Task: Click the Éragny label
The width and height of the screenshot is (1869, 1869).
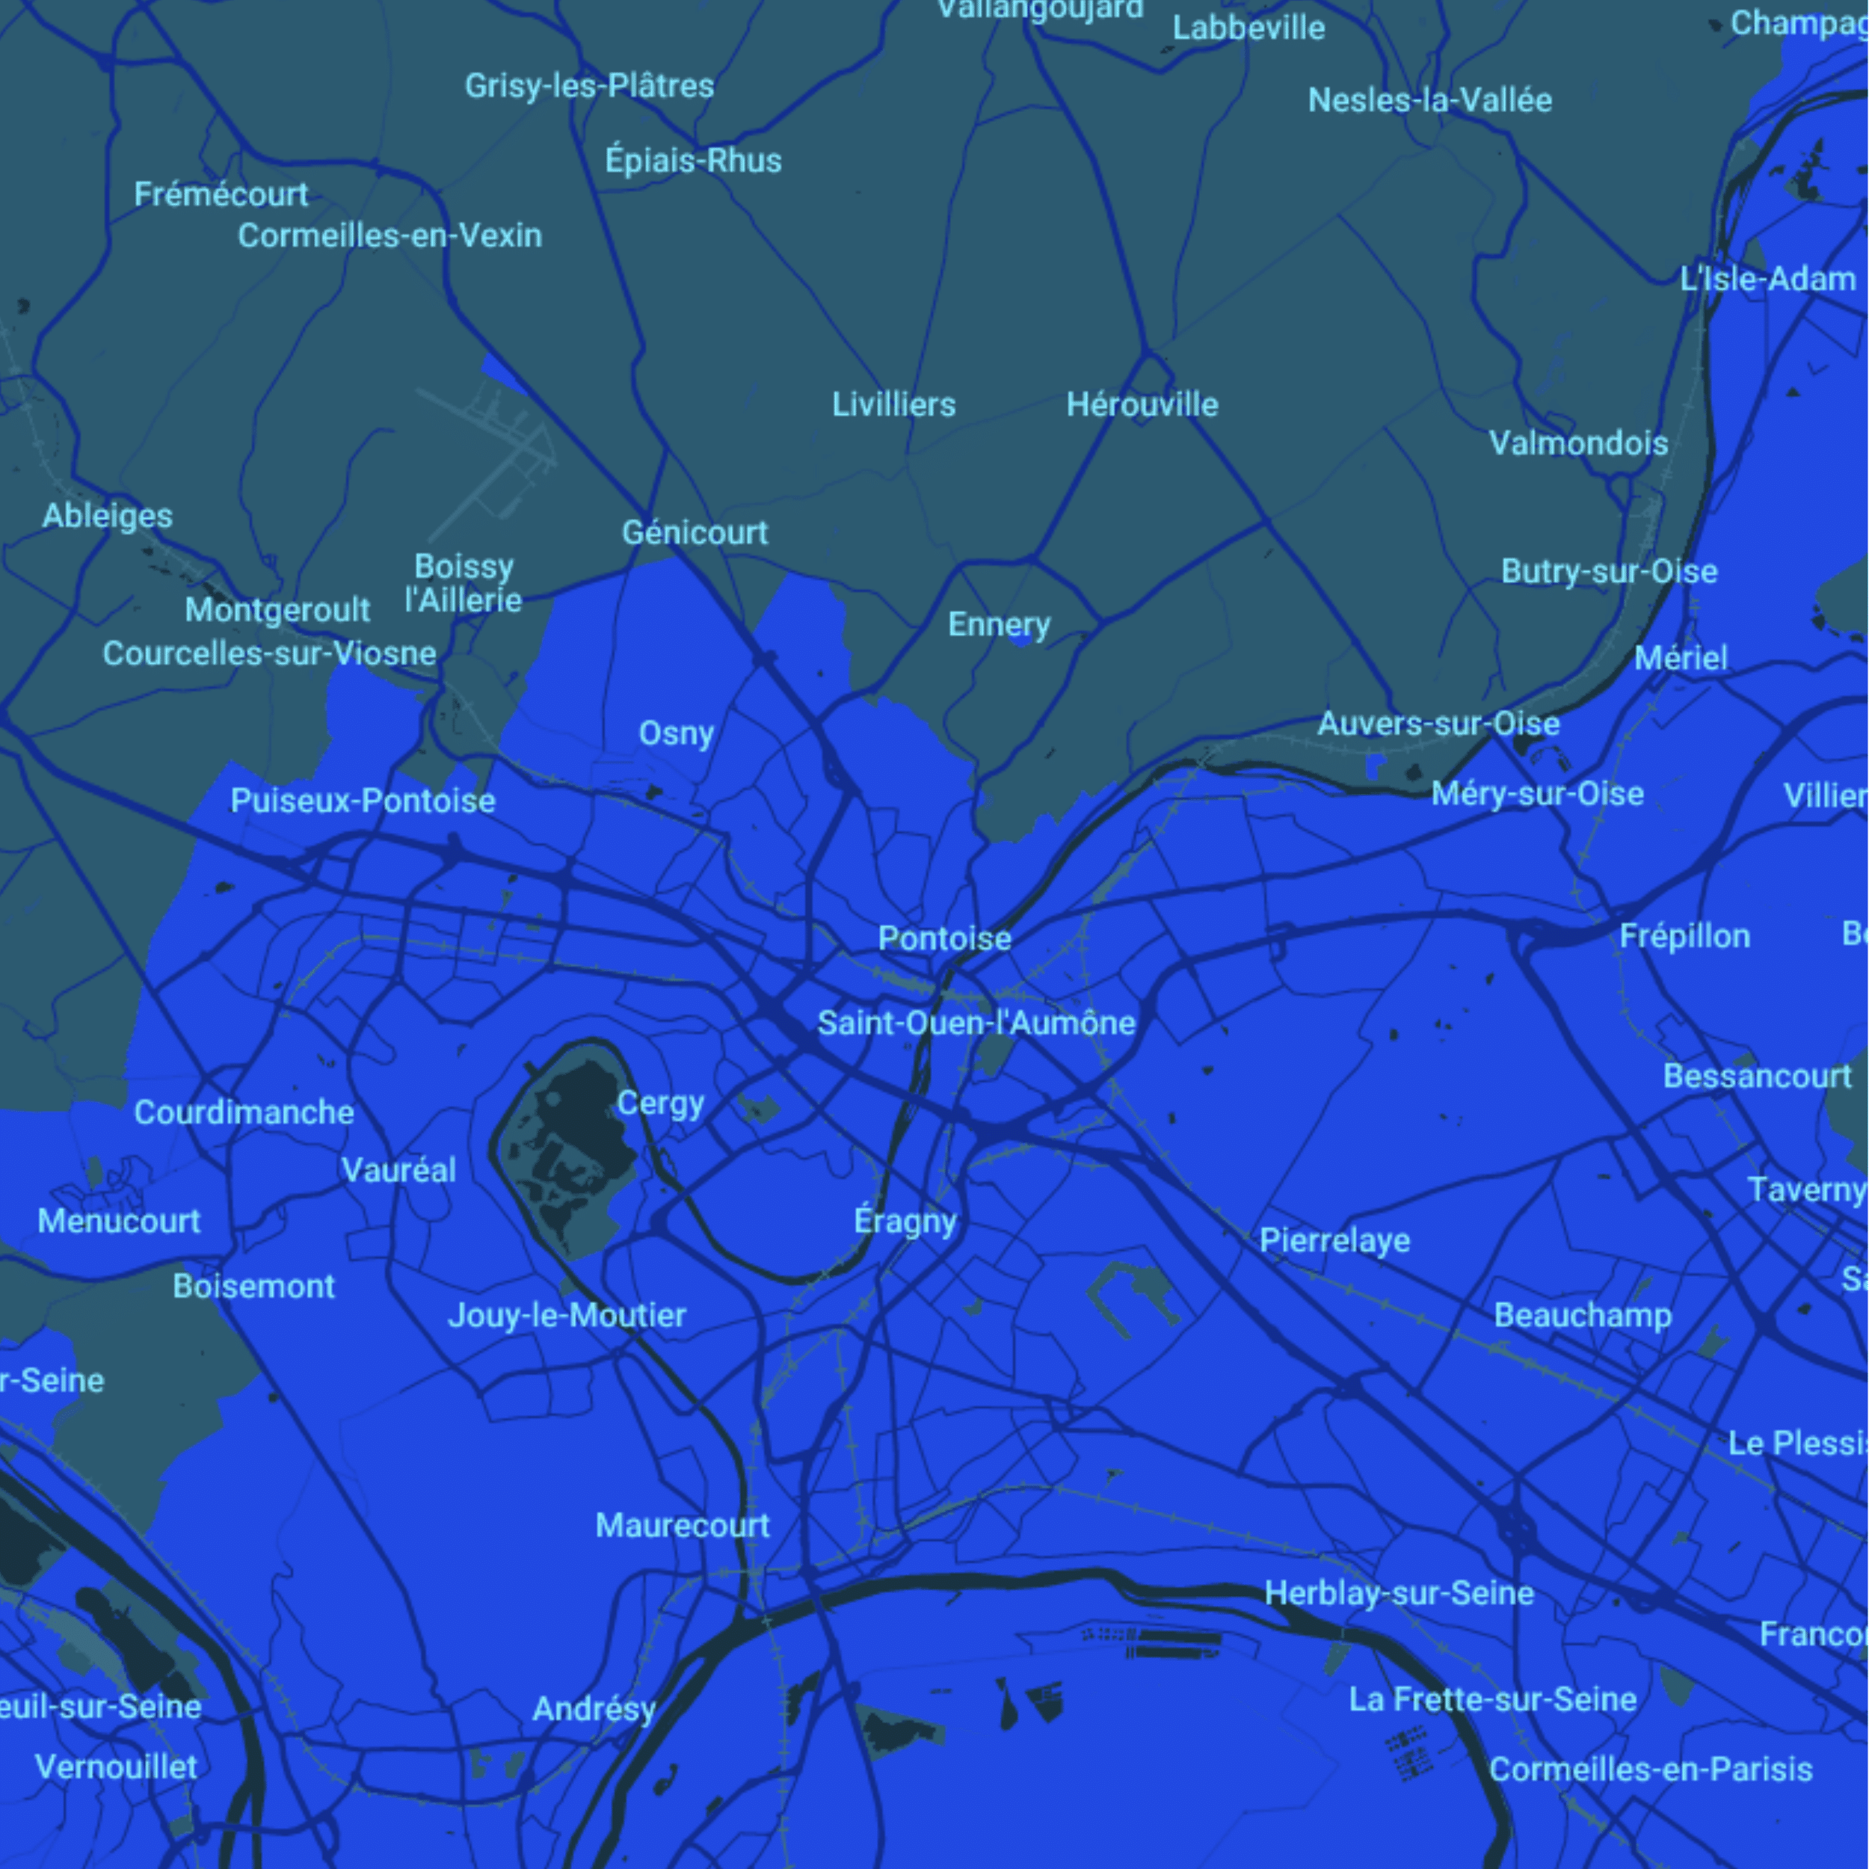Action: (x=905, y=1221)
